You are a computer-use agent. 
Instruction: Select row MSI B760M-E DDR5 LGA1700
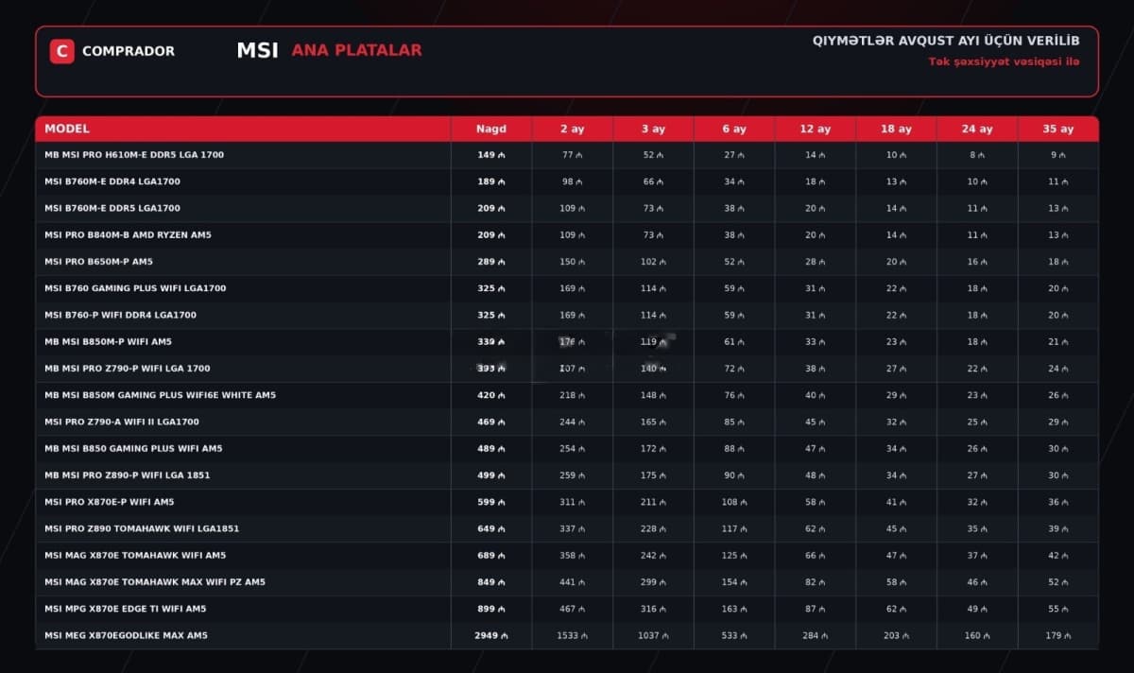567,208
